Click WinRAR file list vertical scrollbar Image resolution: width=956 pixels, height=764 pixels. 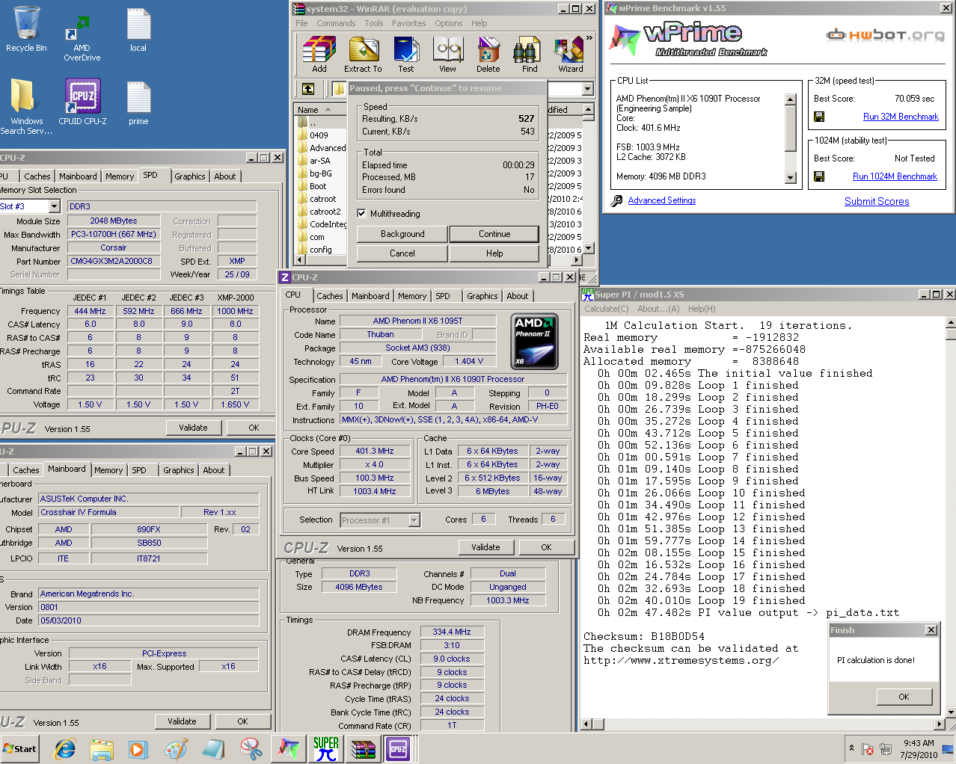(589, 179)
